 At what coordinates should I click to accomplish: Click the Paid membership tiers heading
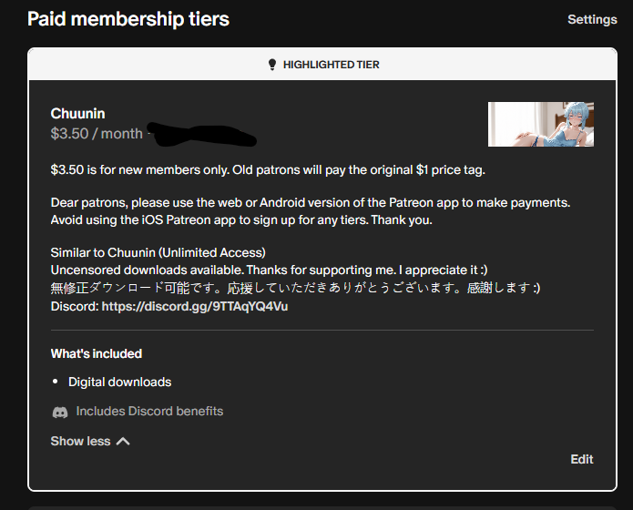tap(128, 19)
